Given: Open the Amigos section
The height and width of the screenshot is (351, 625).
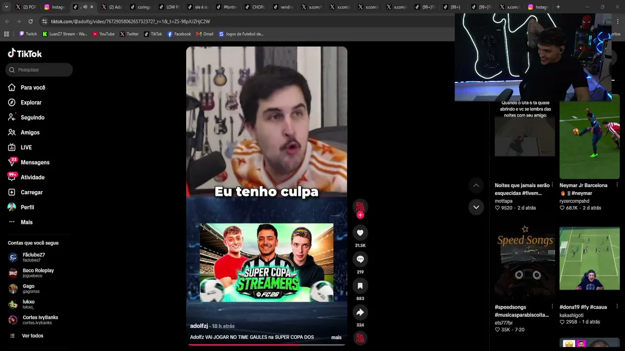Looking at the screenshot, I should [x=24, y=133].
